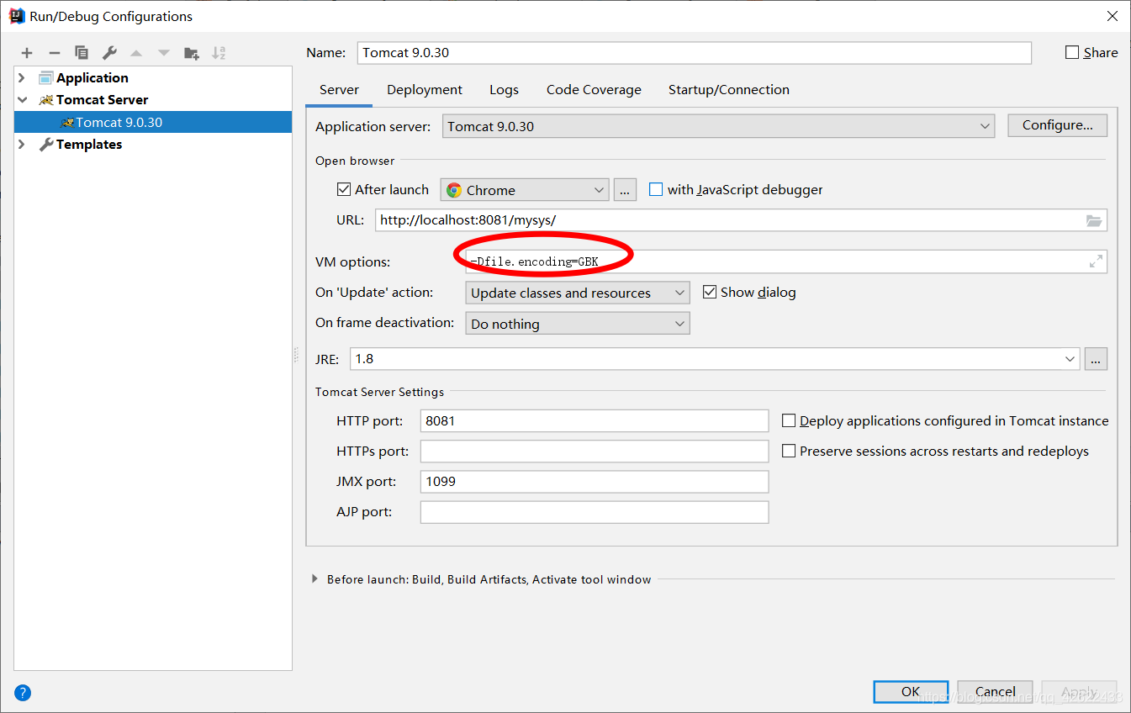The width and height of the screenshot is (1131, 713).
Task: Click the Cancel button
Action: (x=995, y=692)
